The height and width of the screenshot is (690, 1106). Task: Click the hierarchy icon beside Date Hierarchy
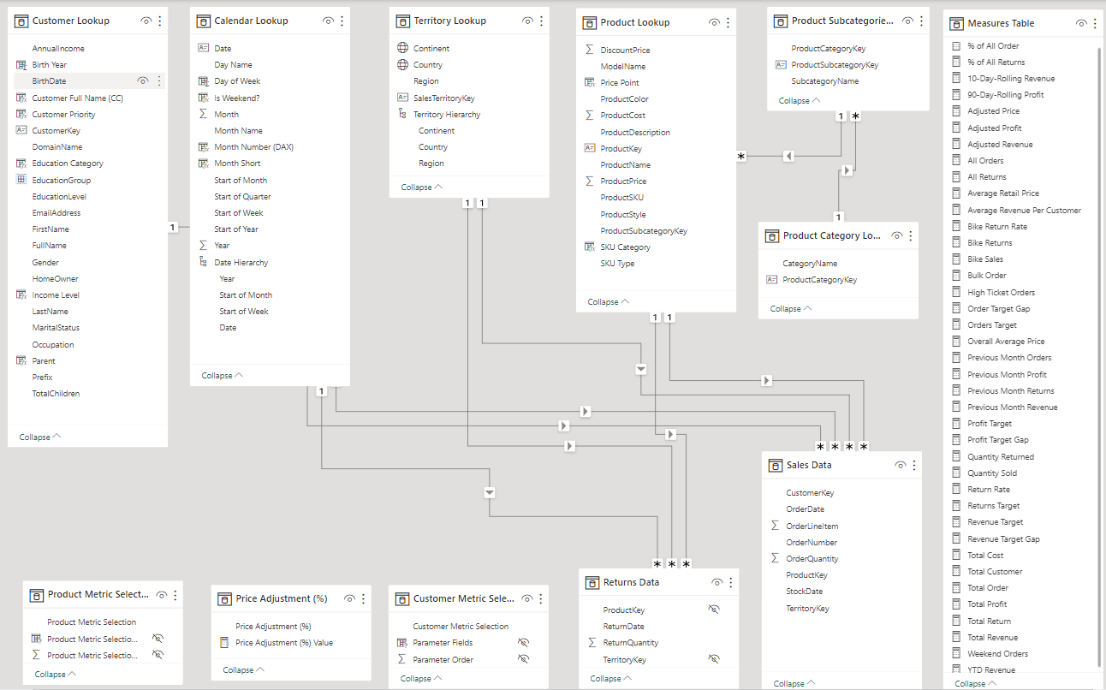click(x=203, y=263)
